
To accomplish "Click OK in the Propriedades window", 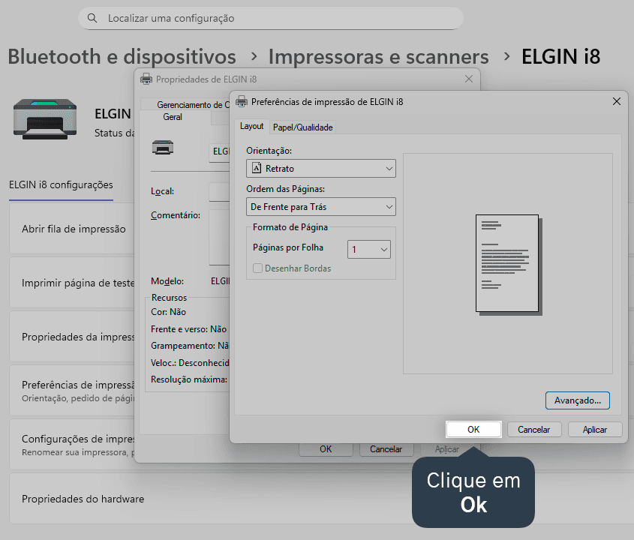I will pos(326,449).
